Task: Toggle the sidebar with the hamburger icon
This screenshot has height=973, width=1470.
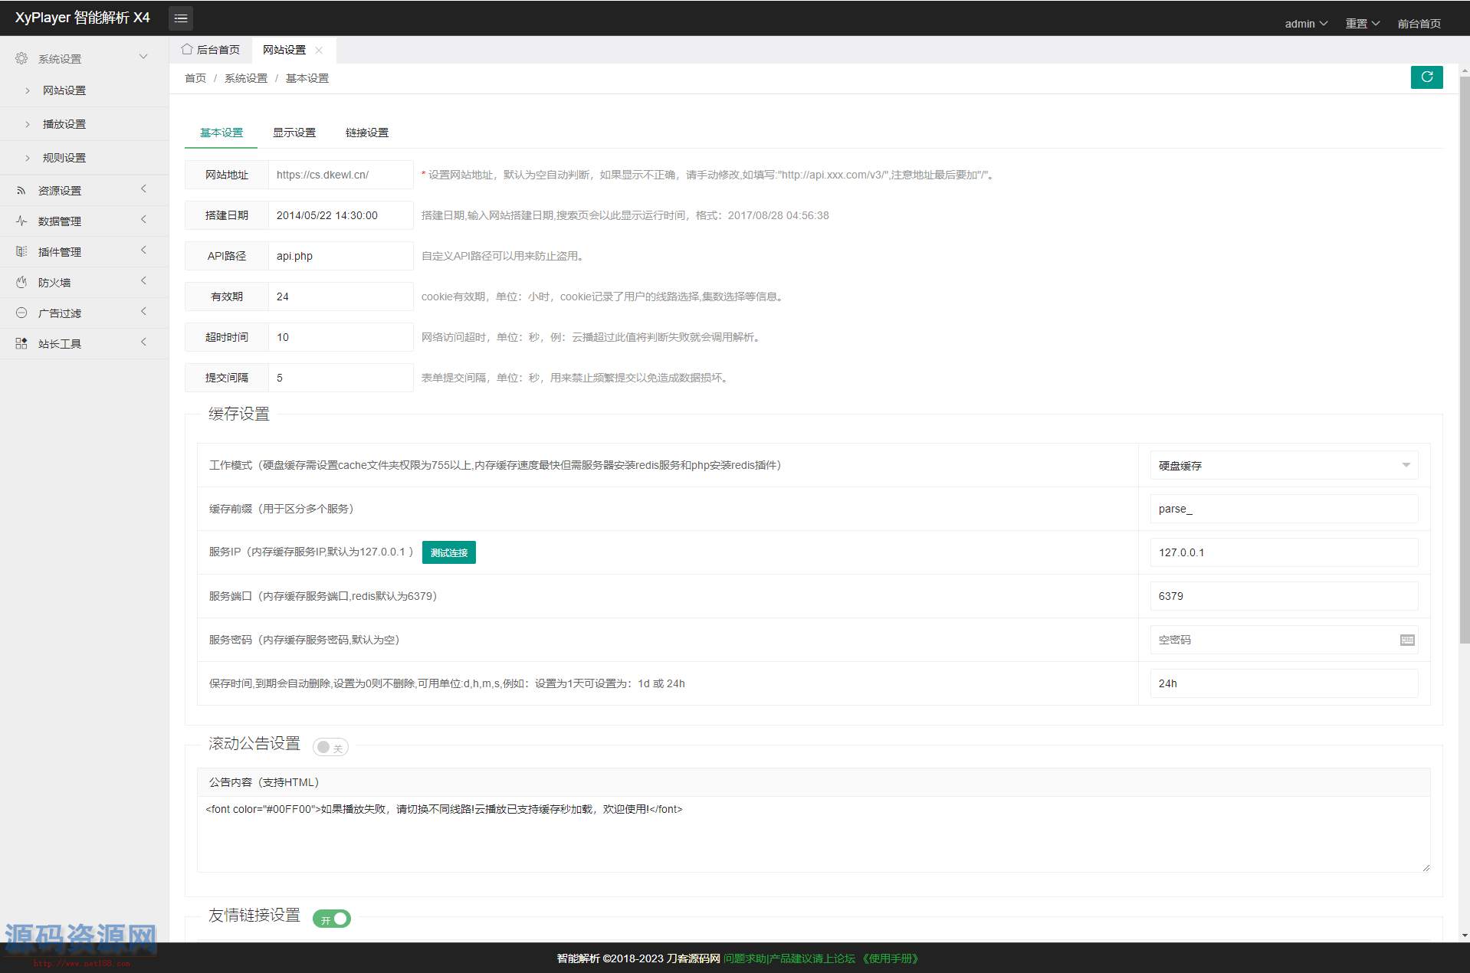Action: coord(180,18)
